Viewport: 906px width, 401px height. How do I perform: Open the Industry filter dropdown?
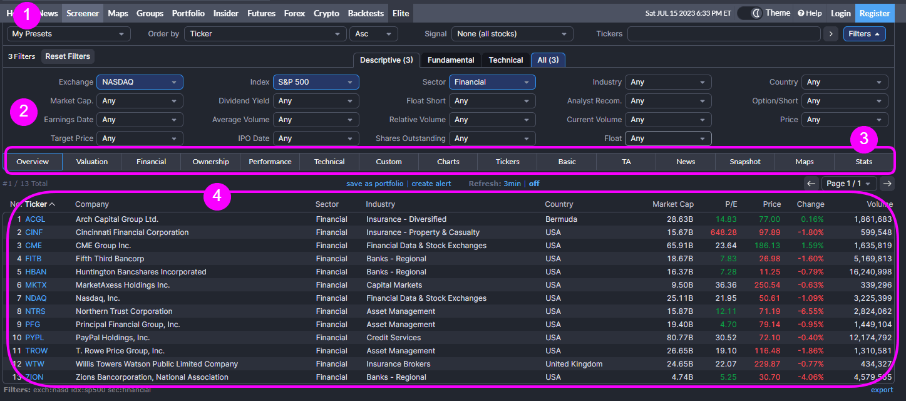coord(669,82)
